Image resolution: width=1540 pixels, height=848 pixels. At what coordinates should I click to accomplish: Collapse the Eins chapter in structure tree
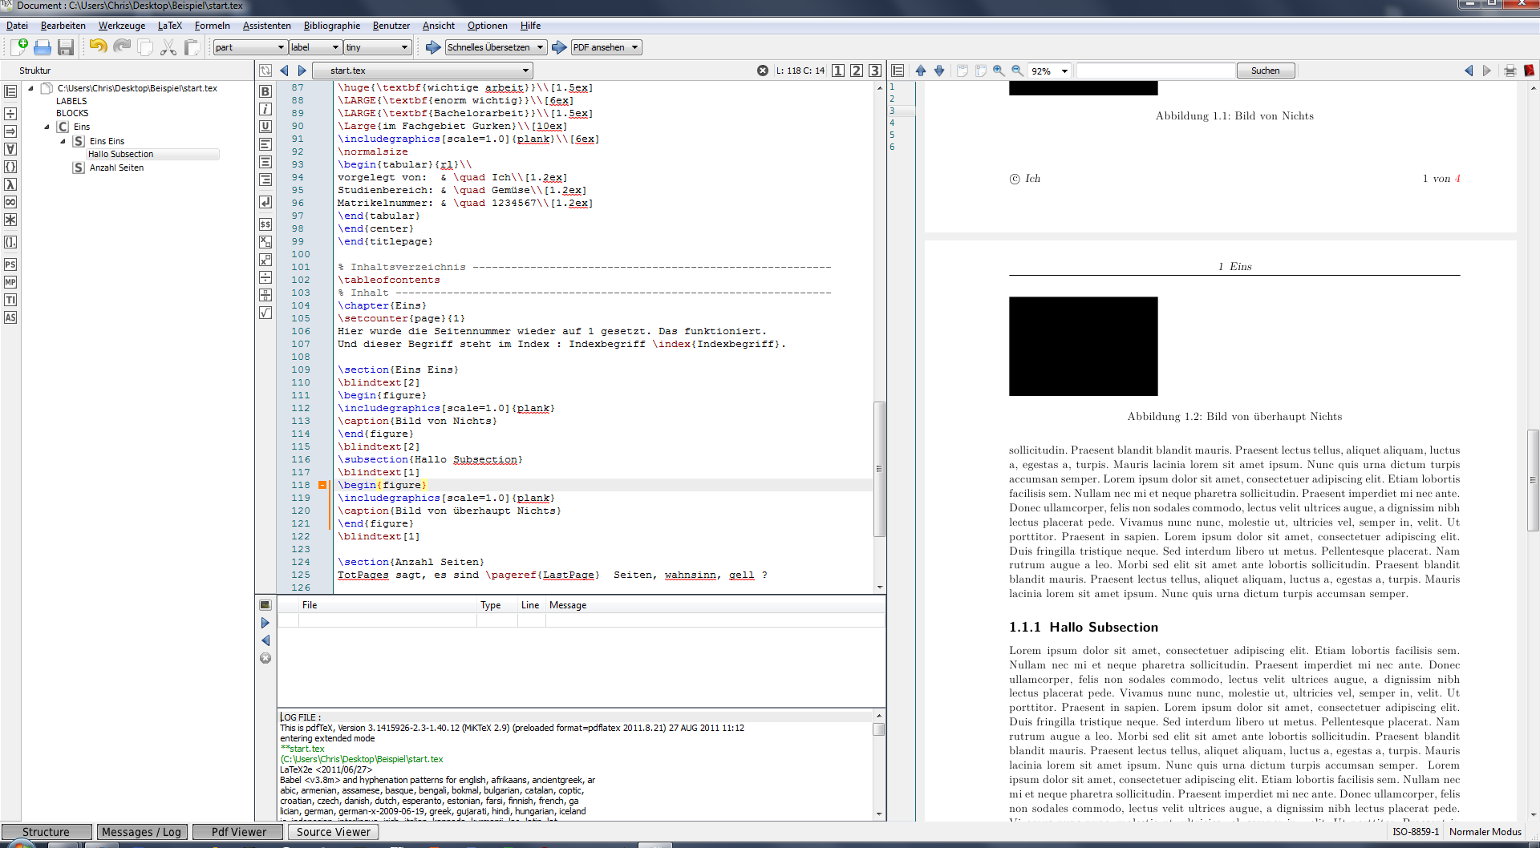click(47, 127)
